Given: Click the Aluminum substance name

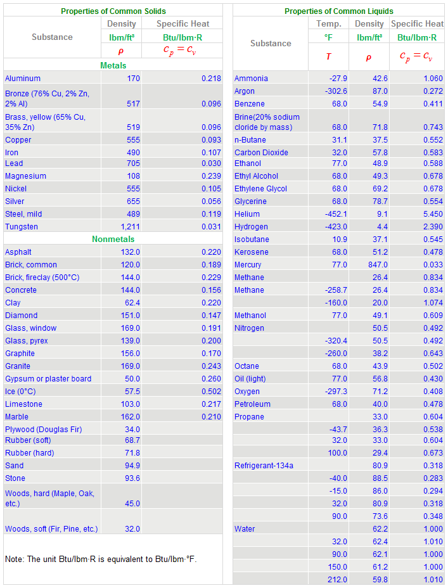Looking at the screenshot, I should [23, 79].
